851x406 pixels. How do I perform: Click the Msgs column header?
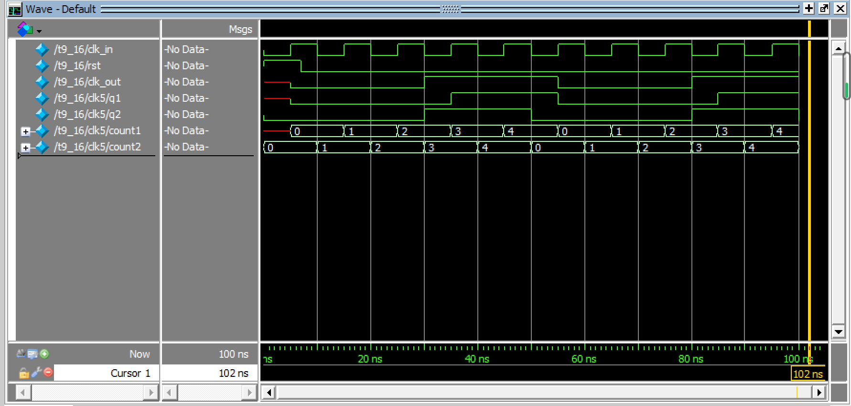(240, 30)
